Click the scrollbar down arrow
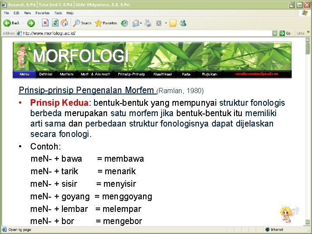 point(308,222)
